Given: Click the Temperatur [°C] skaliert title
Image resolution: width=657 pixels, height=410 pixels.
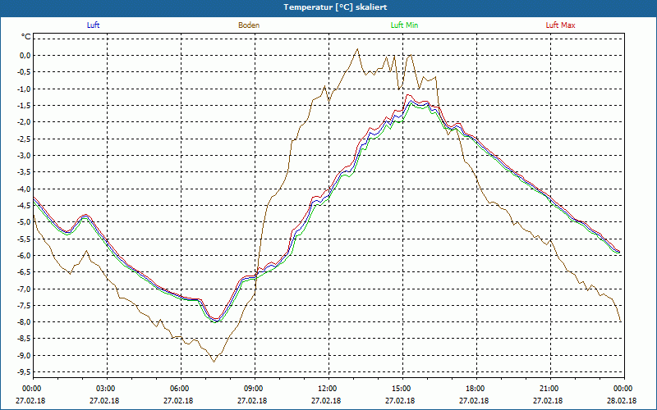Looking at the screenshot, I should coord(335,7).
